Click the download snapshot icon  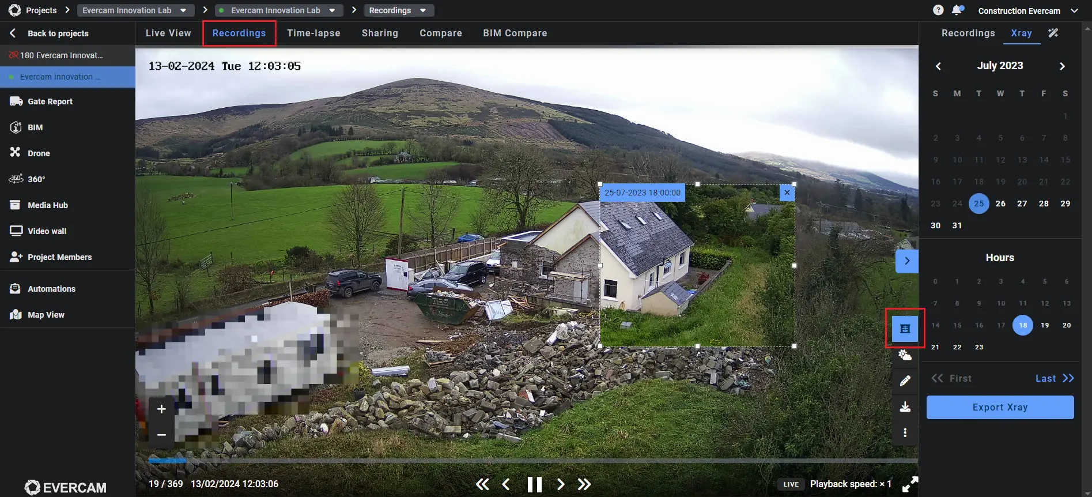click(x=905, y=407)
